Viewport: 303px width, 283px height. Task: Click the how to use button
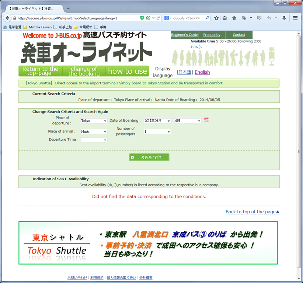click(x=127, y=71)
